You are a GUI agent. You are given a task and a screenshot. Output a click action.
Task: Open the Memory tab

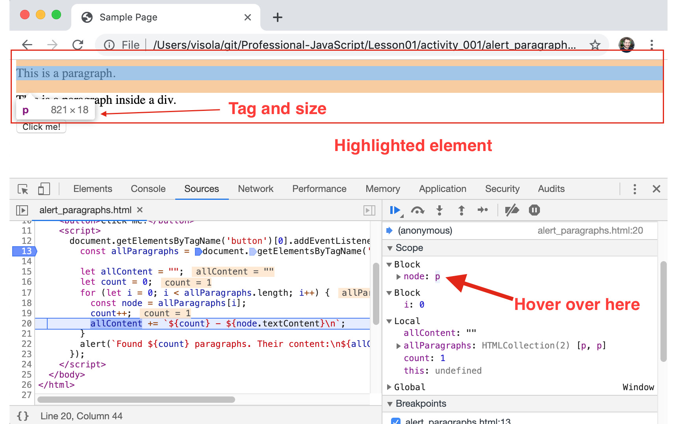(383, 189)
